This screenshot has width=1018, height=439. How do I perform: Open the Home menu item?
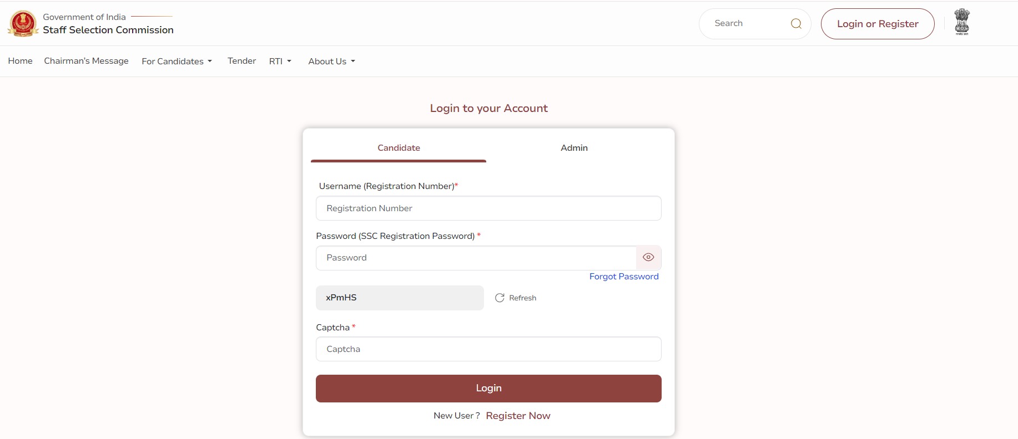point(20,61)
